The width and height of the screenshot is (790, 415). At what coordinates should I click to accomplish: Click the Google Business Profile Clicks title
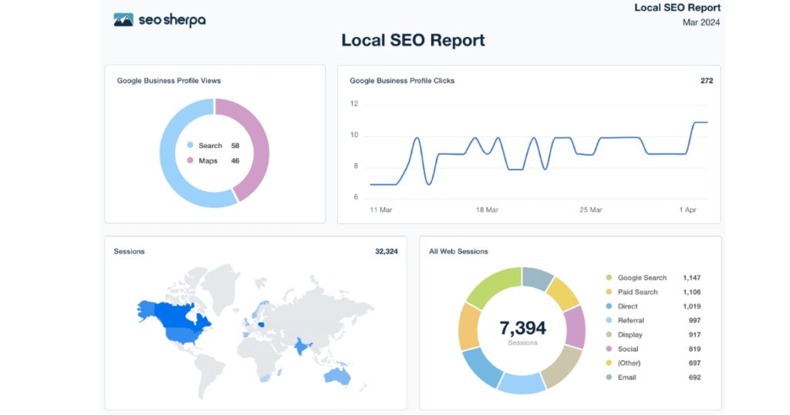402,81
